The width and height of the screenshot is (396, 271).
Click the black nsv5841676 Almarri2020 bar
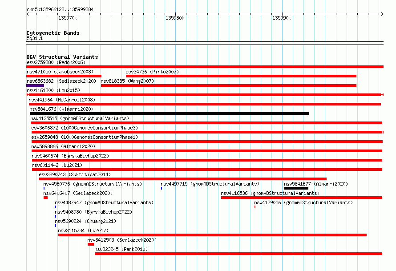170,113
